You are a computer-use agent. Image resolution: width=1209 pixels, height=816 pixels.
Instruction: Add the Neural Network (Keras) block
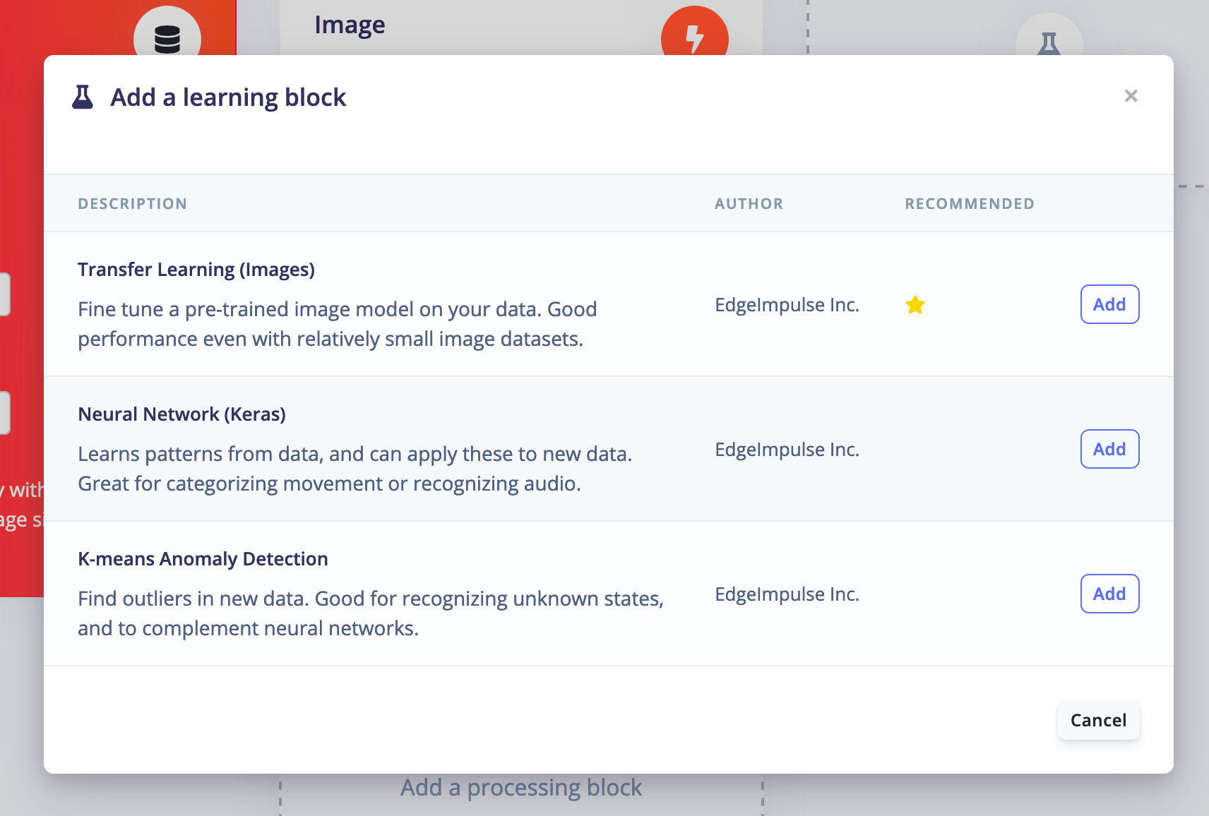(1109, 449)
